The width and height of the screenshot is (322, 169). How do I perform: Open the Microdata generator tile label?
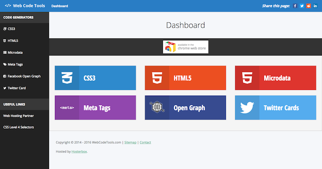(x=277, y=78)
